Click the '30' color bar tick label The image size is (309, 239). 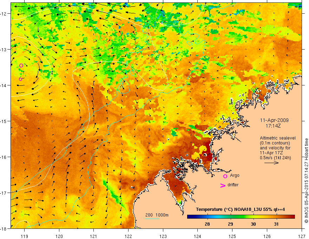253,224
